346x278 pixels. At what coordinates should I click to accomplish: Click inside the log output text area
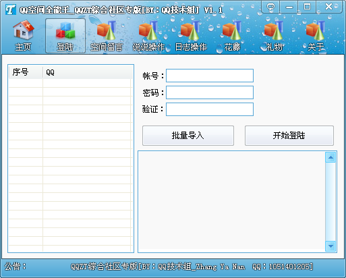[x=231, y=202]
